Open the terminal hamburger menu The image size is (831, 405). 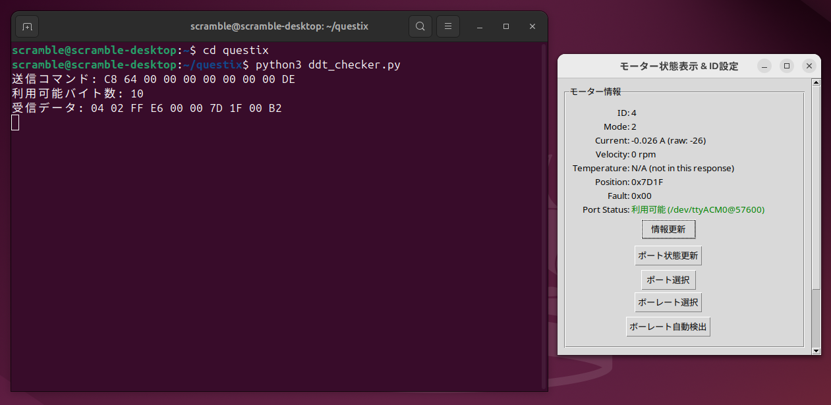coord(448,26)
